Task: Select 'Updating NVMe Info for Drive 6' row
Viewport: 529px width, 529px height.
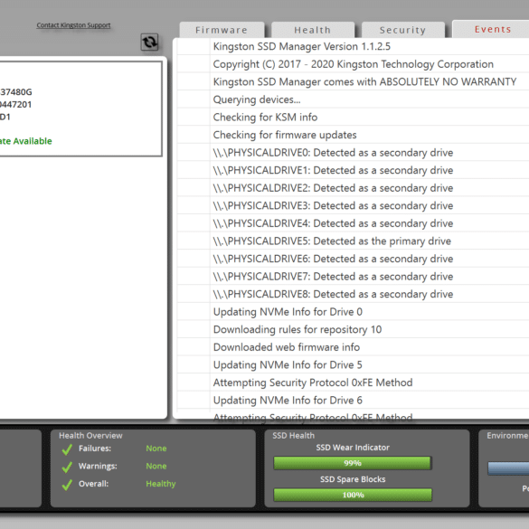Action: pos(353,401)
